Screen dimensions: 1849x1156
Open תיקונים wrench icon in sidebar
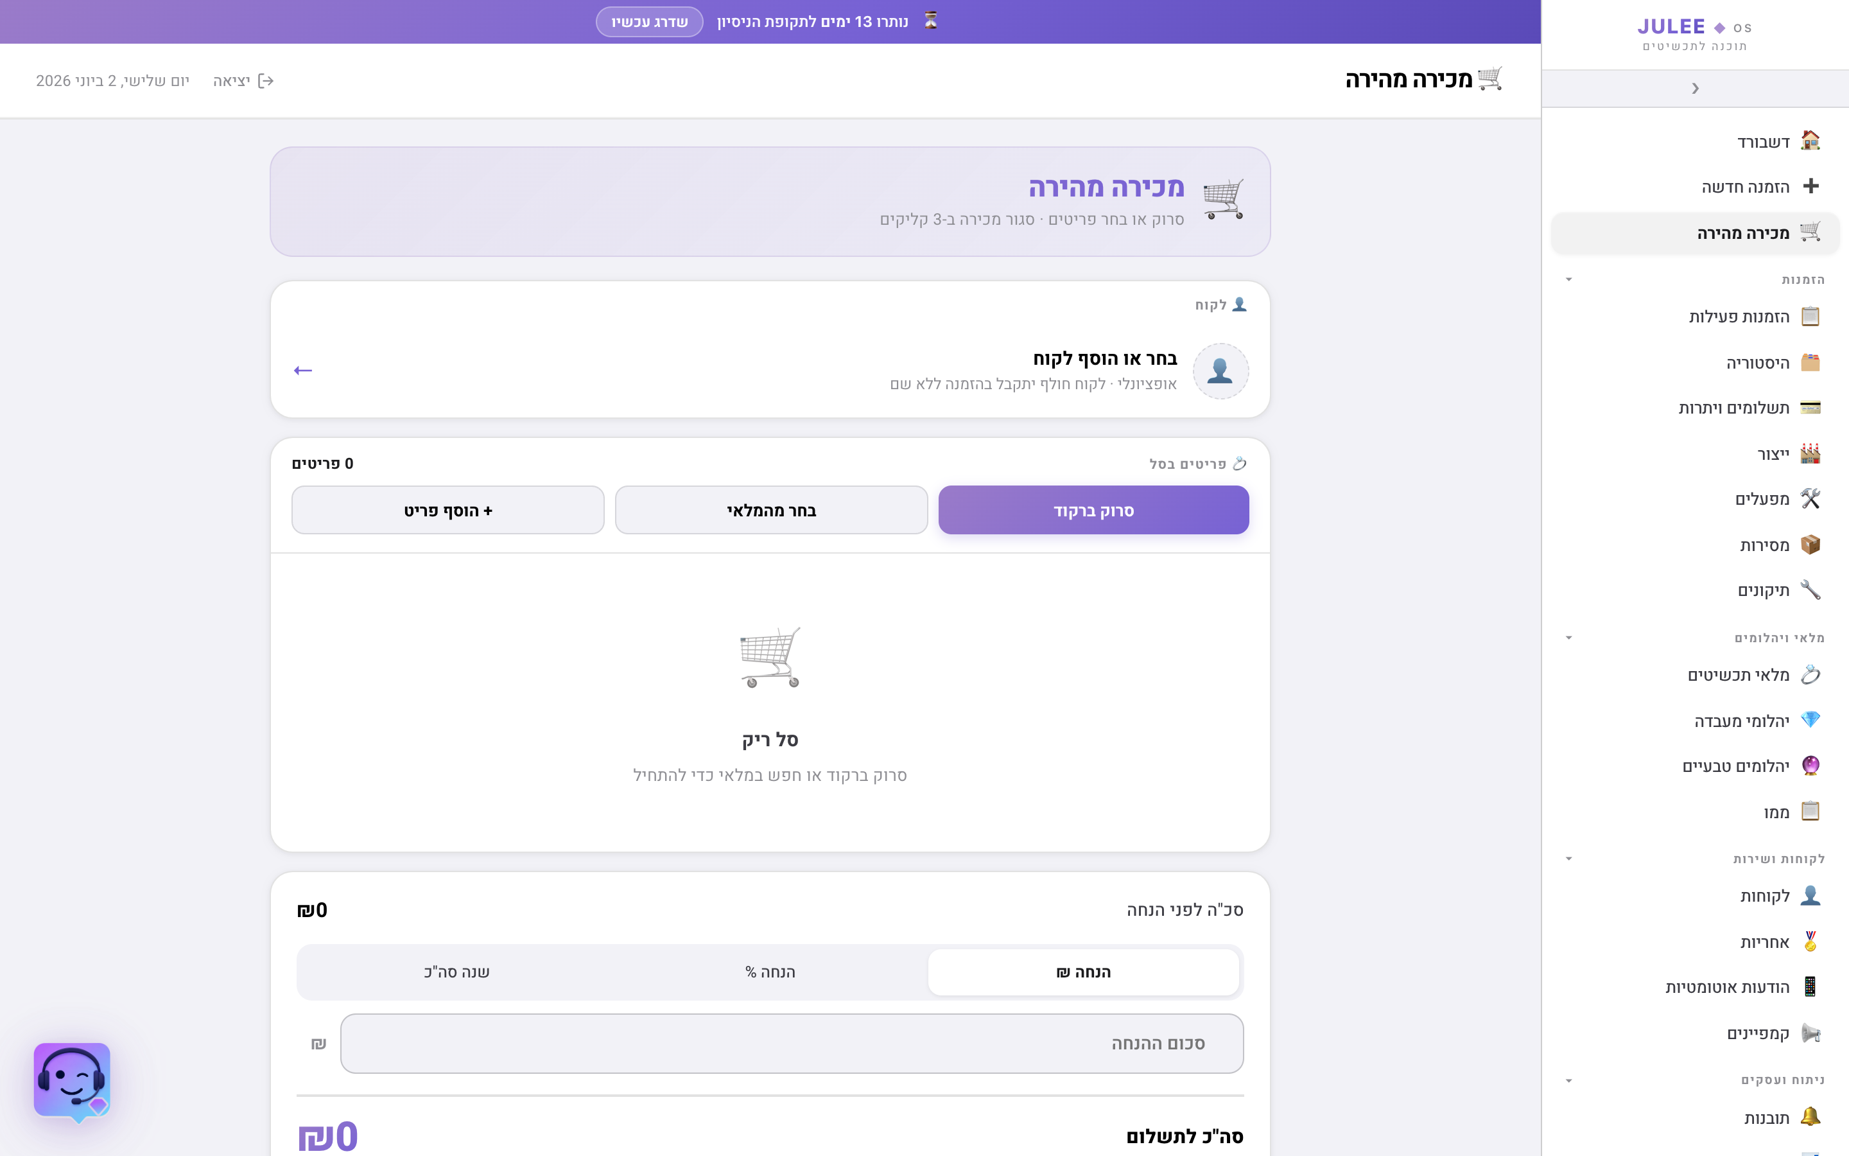(1810, 590)
